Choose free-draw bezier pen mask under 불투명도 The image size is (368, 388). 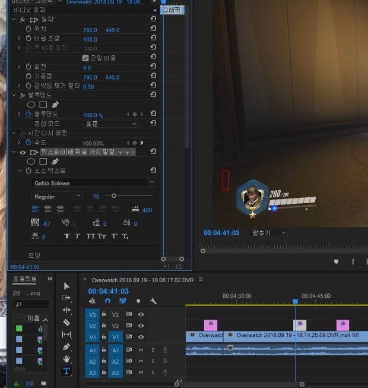55,105
